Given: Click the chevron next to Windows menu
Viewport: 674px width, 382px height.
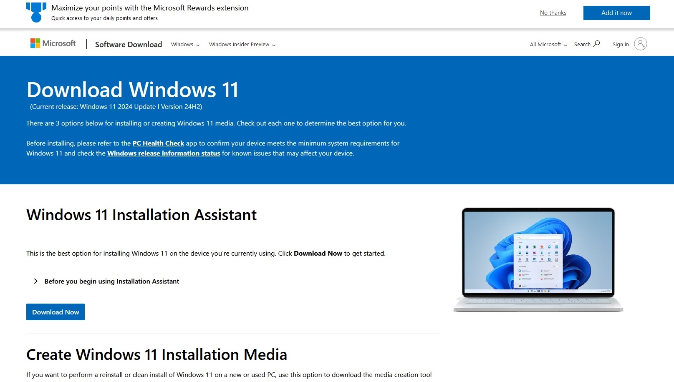Looking at the screenshot, I should (198, 45).
